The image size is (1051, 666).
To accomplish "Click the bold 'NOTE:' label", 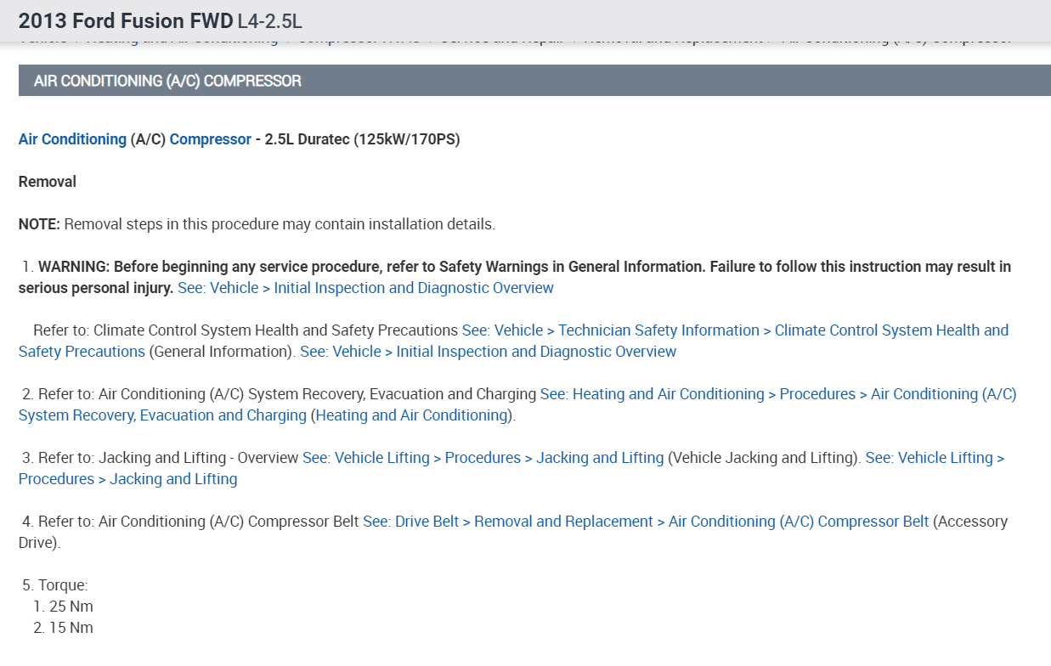I will click(40, 224).
